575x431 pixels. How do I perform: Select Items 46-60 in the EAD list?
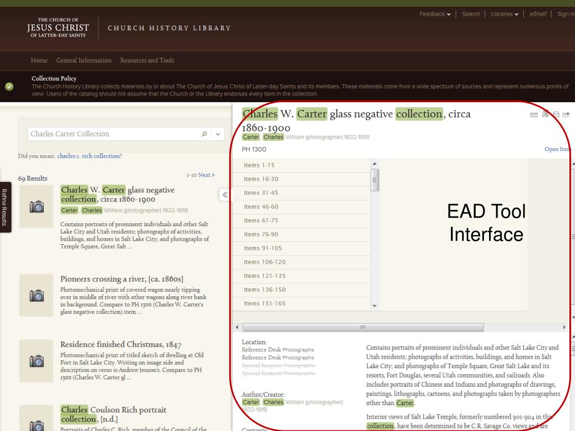(x=302, y=207)
